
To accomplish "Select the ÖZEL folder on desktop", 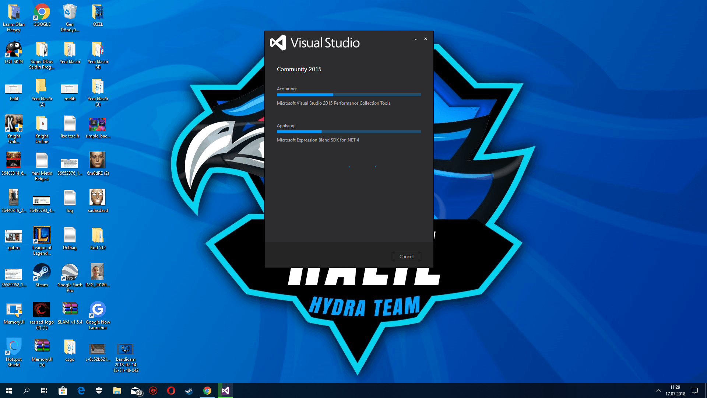I will click(x=98, y=15).
